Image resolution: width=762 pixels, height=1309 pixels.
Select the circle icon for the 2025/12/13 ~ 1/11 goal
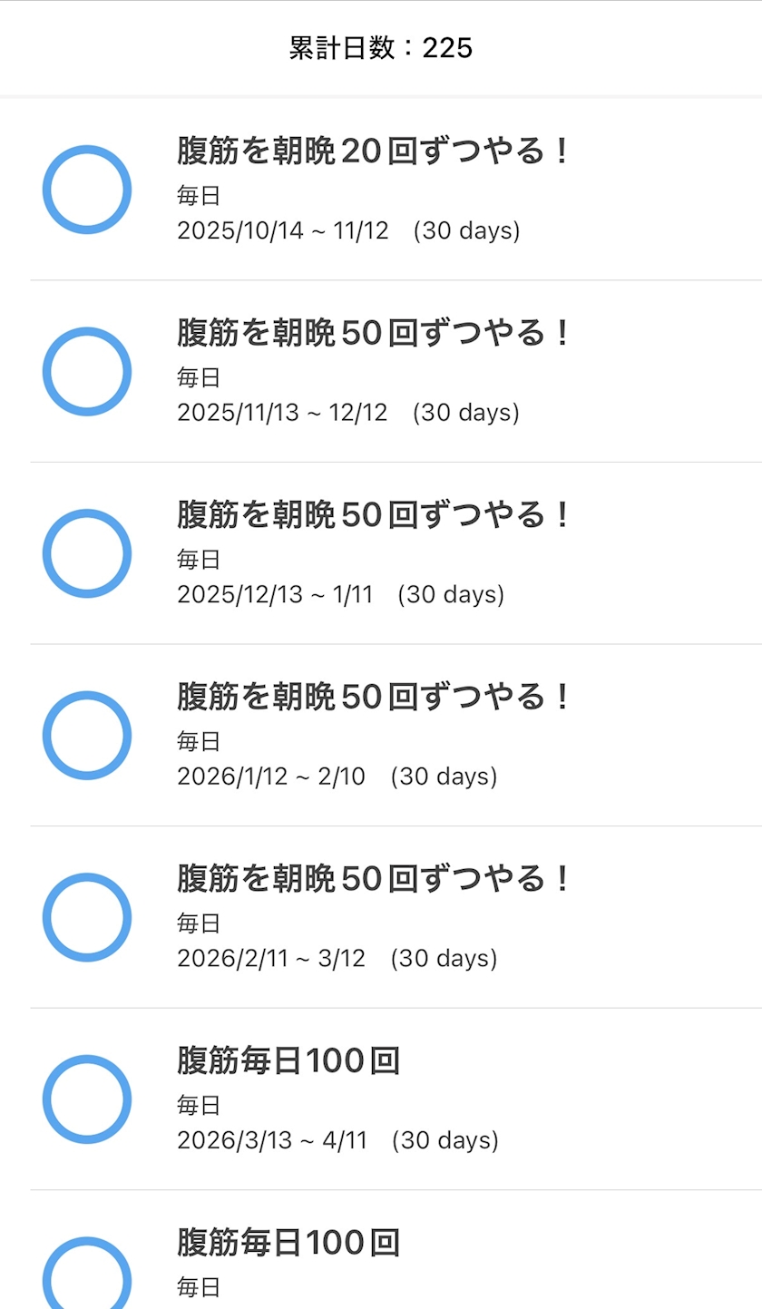(87, 553)
